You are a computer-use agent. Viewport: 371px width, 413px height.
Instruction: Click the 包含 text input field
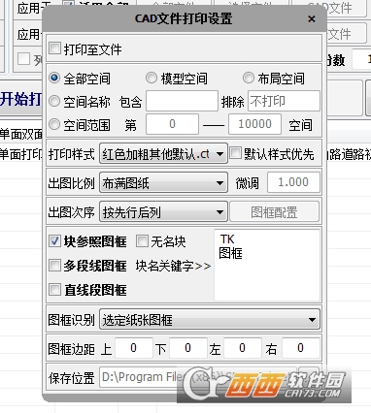tap(182, 101)
